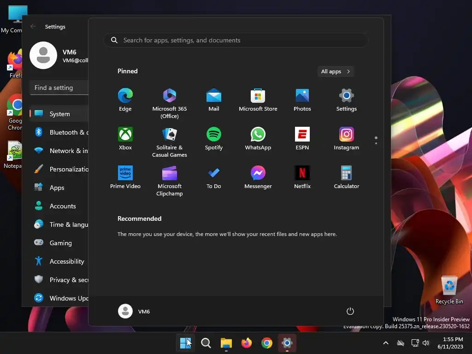Launch Microsoft Clipchamp
This screenshot has width=472, height=354.
click(x=170, y=181)
